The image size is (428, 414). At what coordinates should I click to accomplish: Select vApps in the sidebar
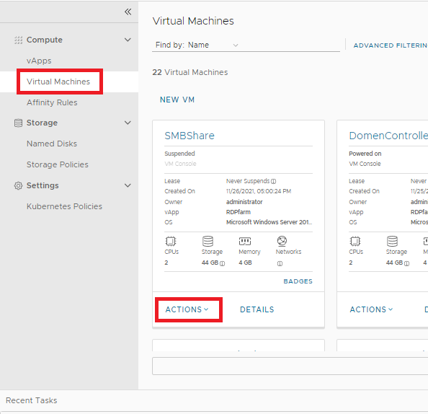pos(39,61)
